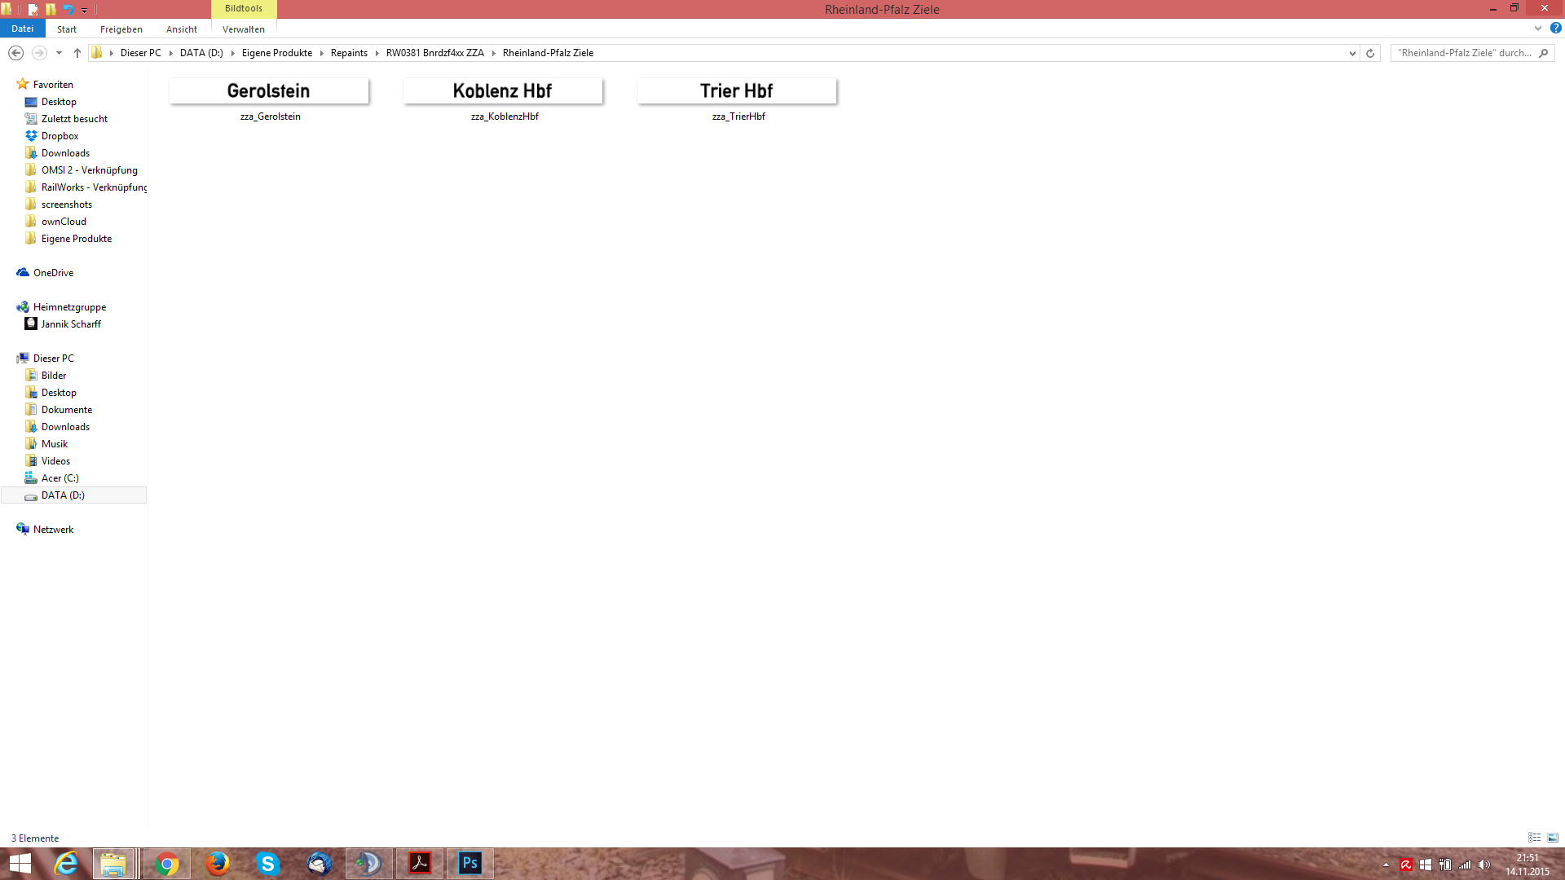Screen dimensions: 1565x880
Task: Open Photoshop from the taskbar
Action: click(x=470, y=863)
